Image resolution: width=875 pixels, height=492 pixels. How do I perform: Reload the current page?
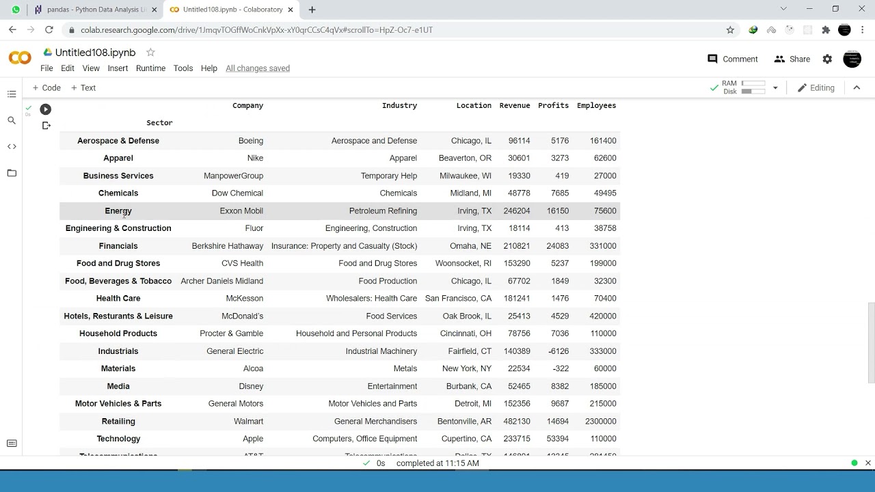click(x=49, y=30)
